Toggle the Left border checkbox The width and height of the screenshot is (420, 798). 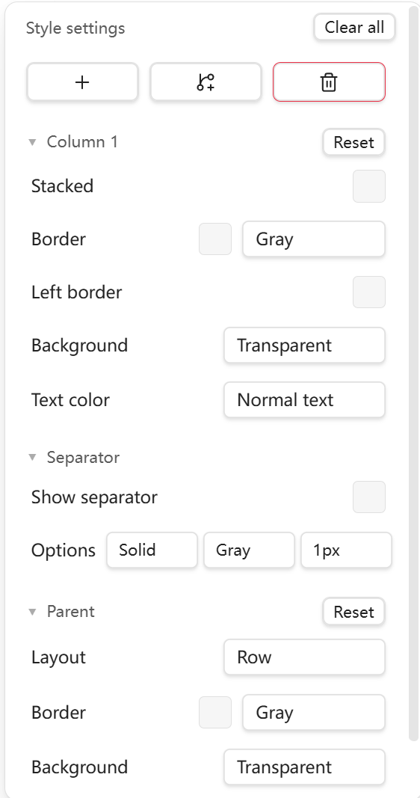[369, 292]
